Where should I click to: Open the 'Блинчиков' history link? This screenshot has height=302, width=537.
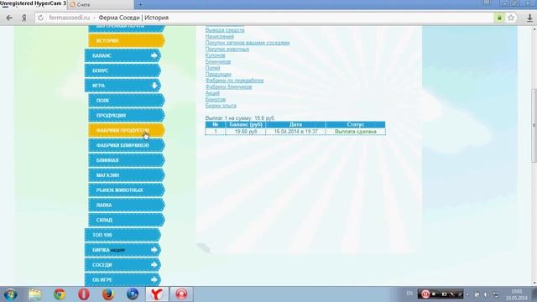tap(218, 61)
